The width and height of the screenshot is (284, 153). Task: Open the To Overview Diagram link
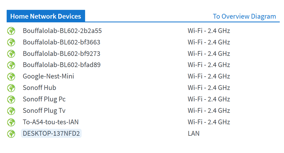pyautogui.click(x=244, y=16)
